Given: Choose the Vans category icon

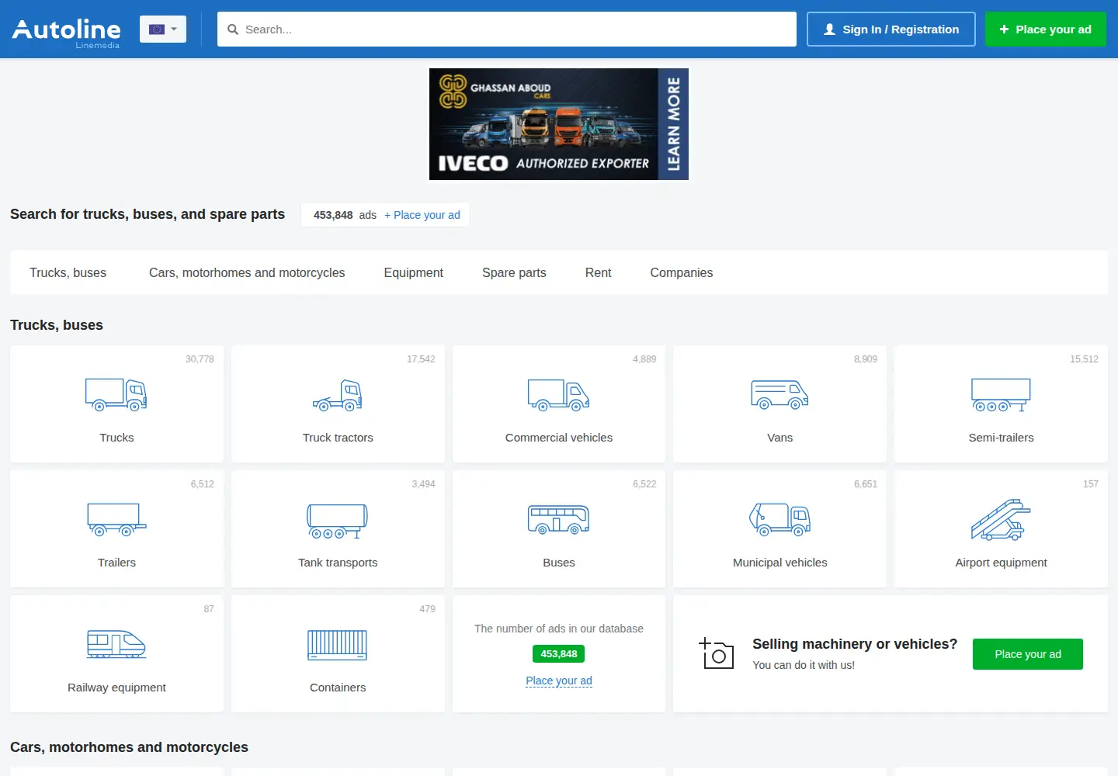Looking at the screenshot, I should [x=779, y=395].
